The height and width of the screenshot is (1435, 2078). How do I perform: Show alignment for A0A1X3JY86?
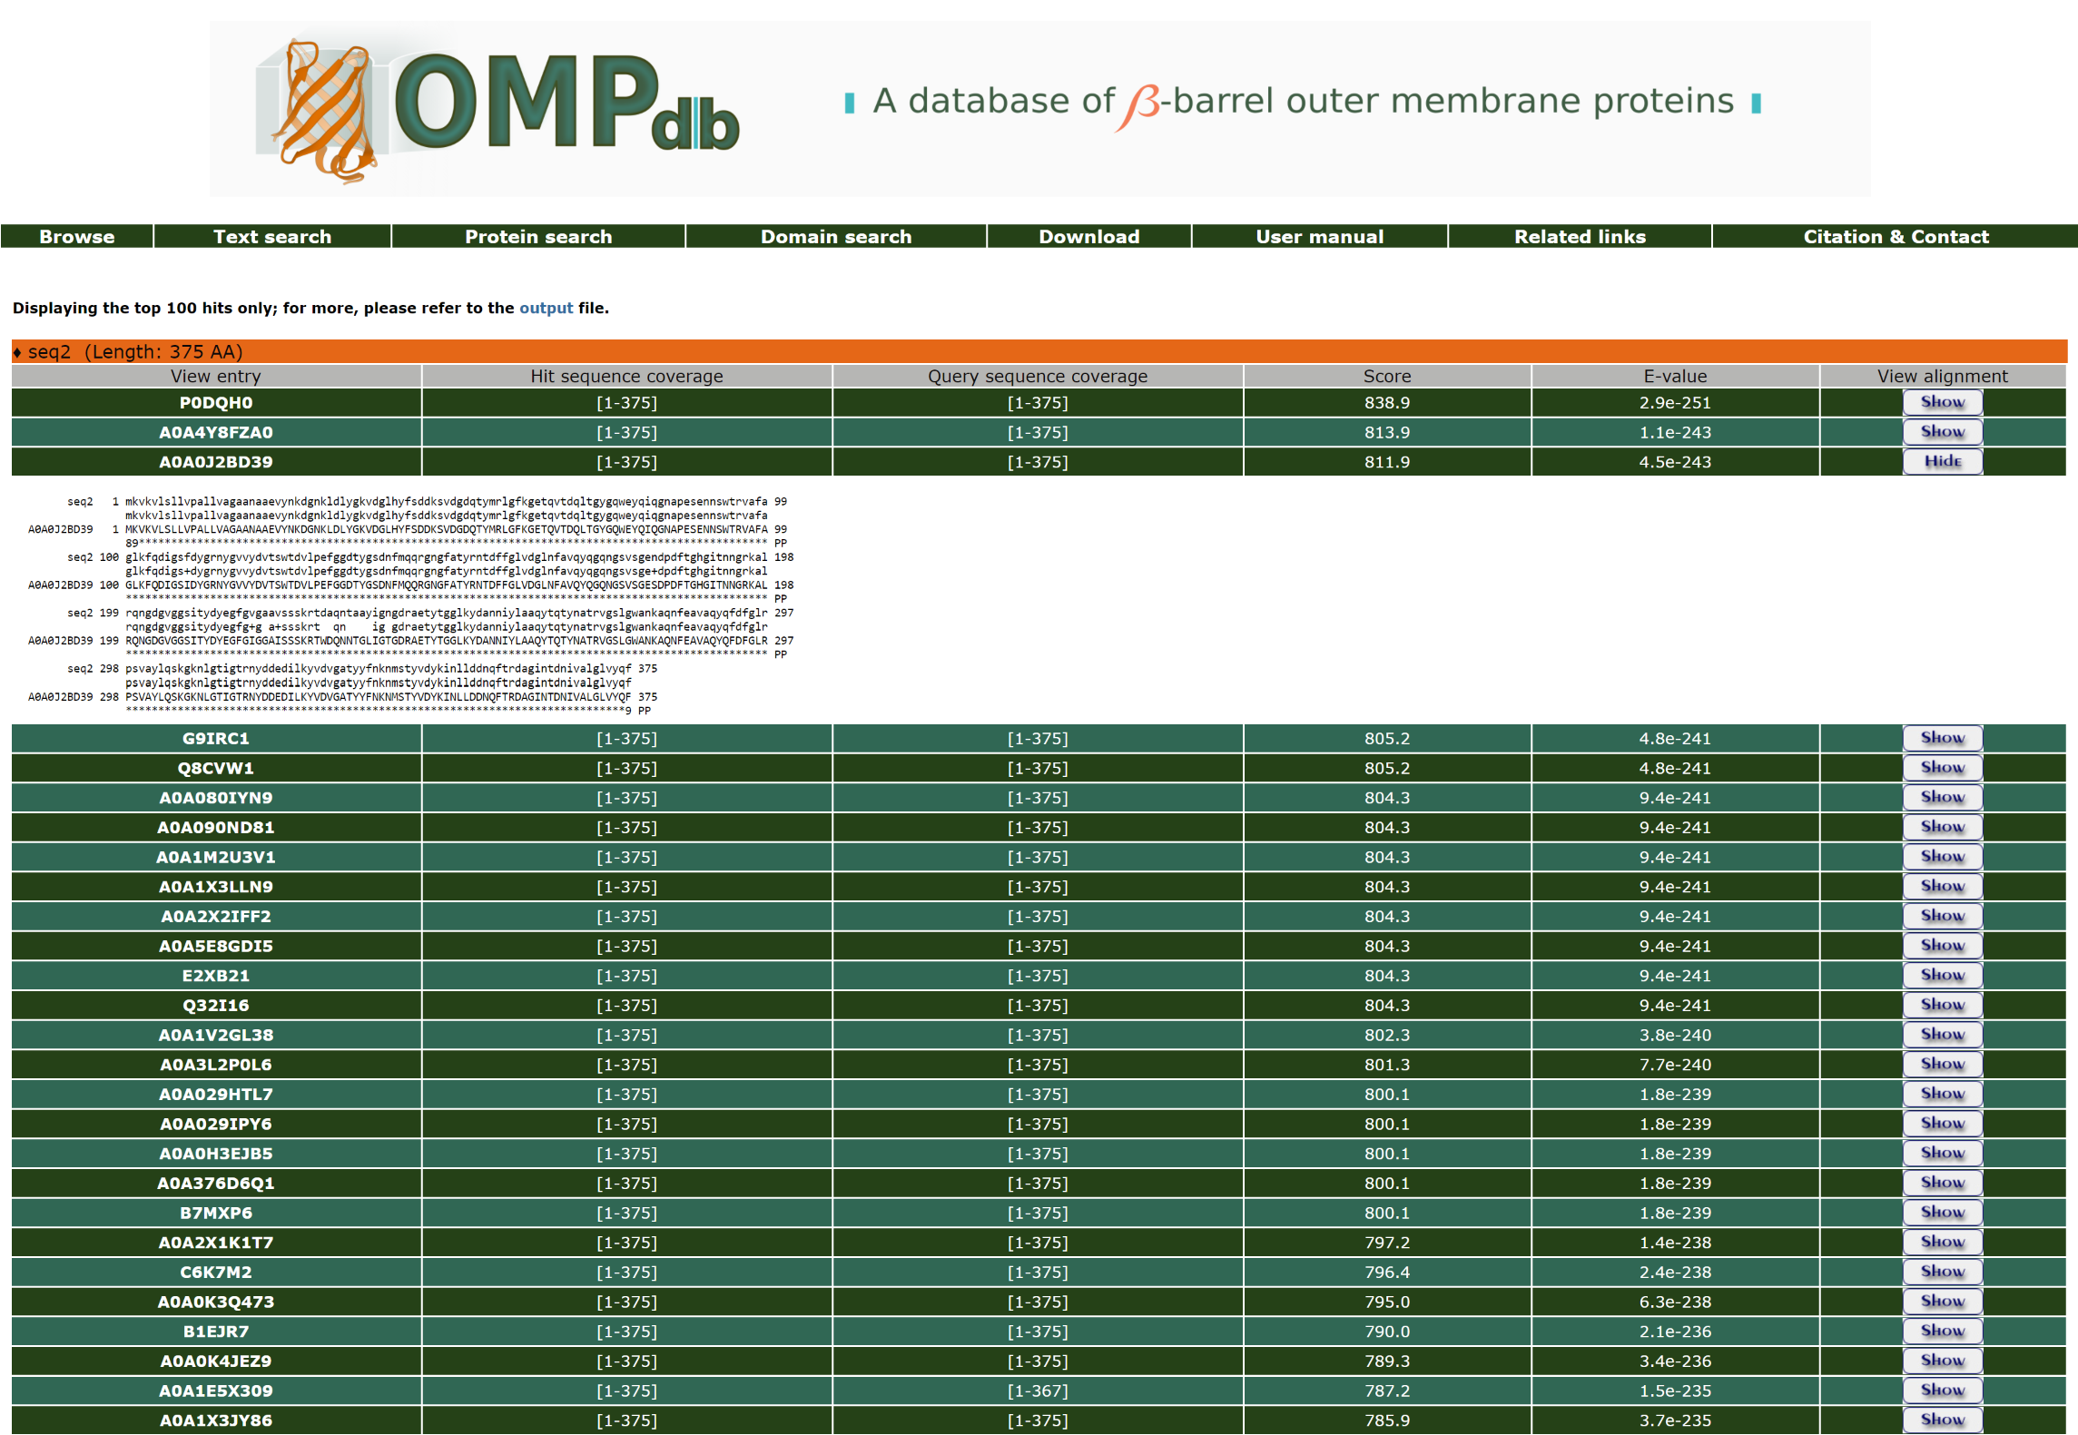pyautogui.click(x=1943, y=1420)
